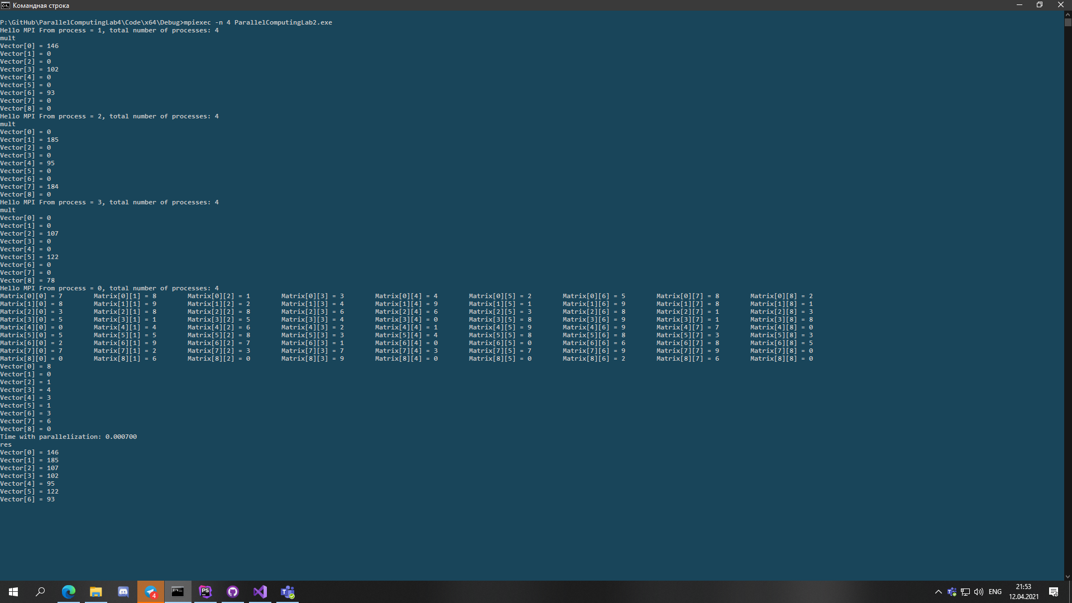Viewport: 1072px width, 603px height.
Task: Open the Windows Start menu
Action: (13, 592)
